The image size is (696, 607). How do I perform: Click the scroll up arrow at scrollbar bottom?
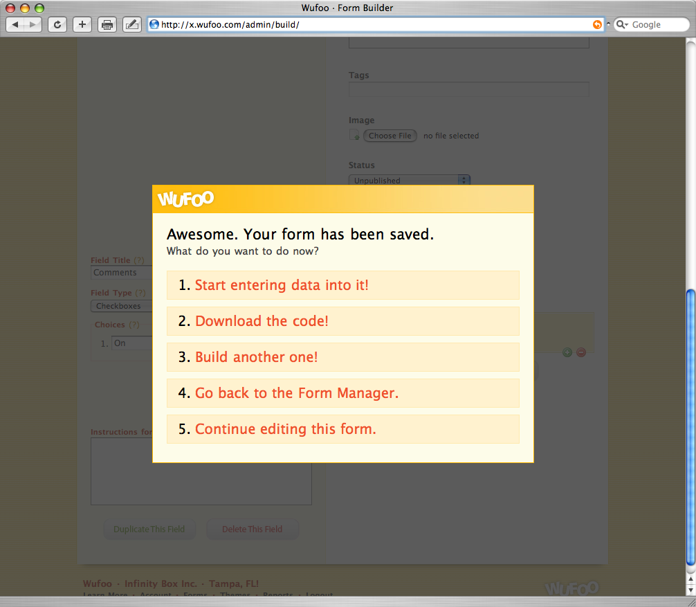pos(690,579)
